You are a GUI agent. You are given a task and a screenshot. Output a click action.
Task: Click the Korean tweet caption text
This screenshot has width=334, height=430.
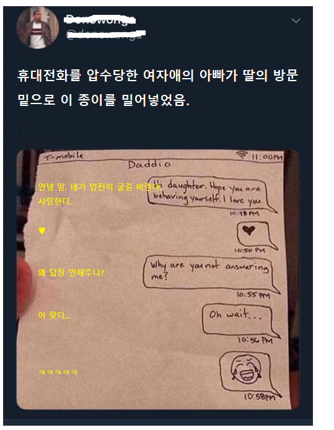pyautogui.click(x=157, y=87)
